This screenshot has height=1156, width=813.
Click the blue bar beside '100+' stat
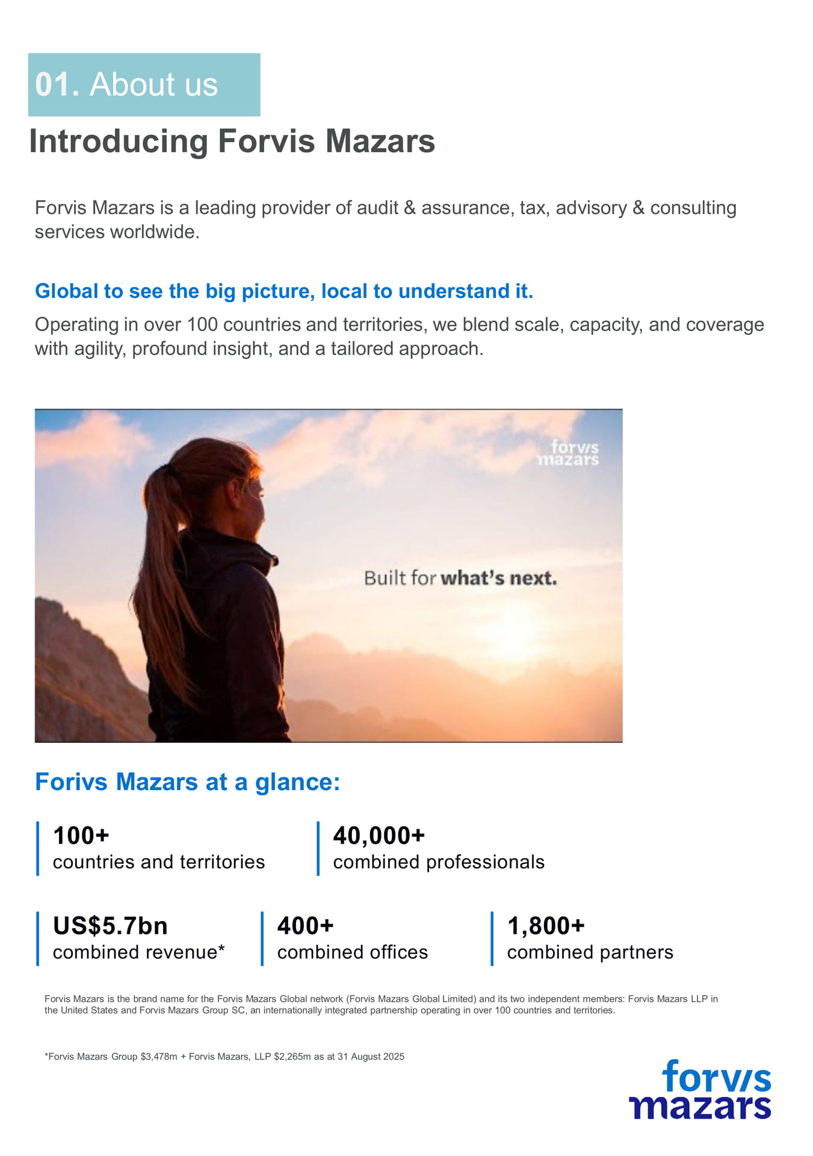click(38, 848)
